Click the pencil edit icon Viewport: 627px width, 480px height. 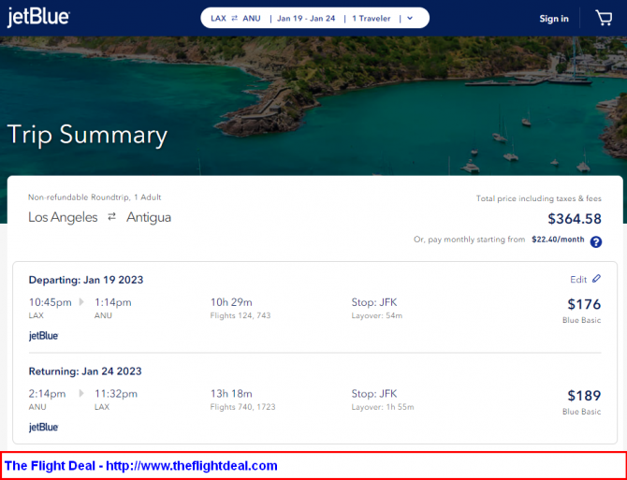point(596,279)
